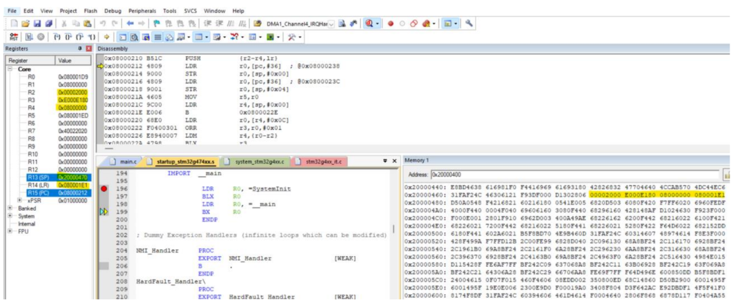Click the Save All icon

(49, 24)
